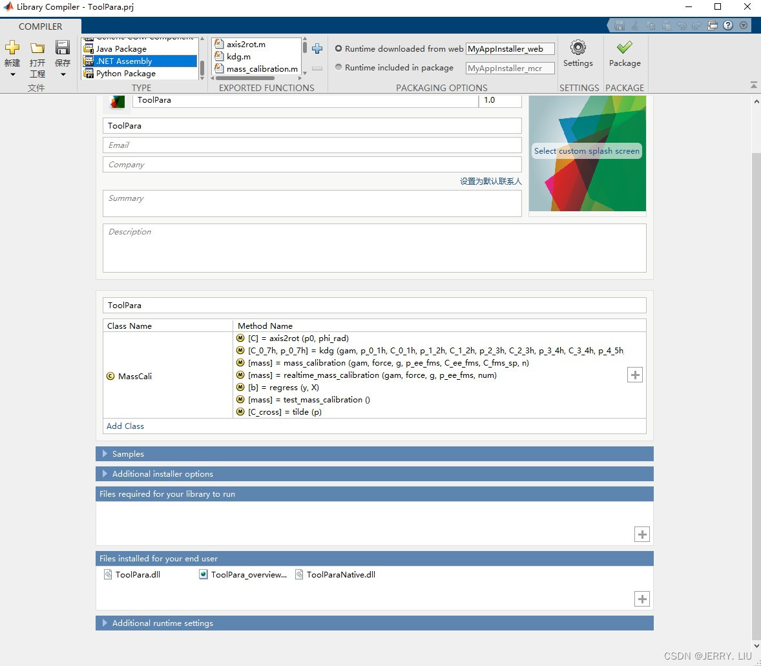
Task: Add exported function with blue plus icon
Action: tap(317, 49)
